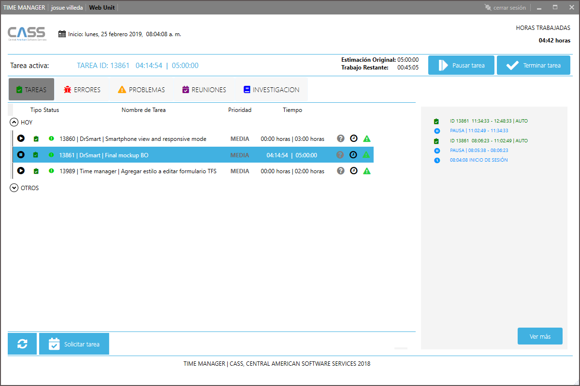Image resolution: width=580 pixels, height=386 pixels.
Task: Stop active task 13861 with stop icon
Action: point(21,155)
